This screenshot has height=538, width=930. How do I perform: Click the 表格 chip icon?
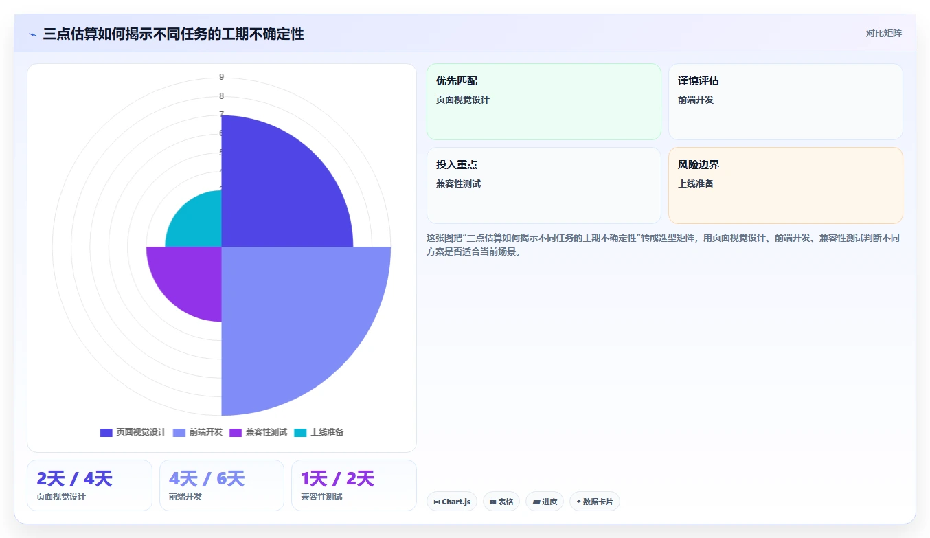tap(492, 502)
